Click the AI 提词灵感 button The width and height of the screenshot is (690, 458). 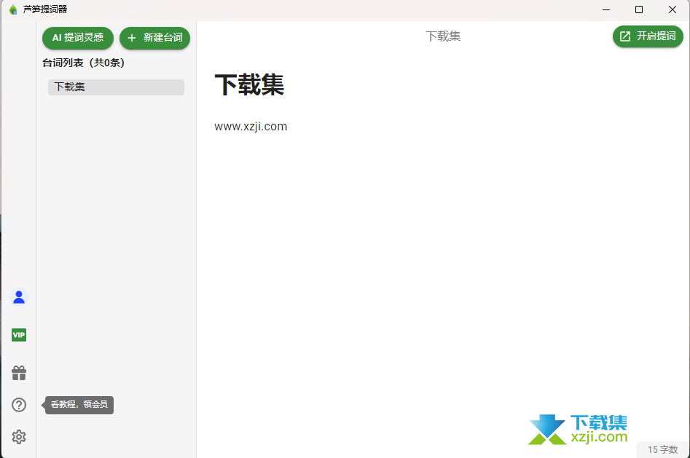(78, 38)
